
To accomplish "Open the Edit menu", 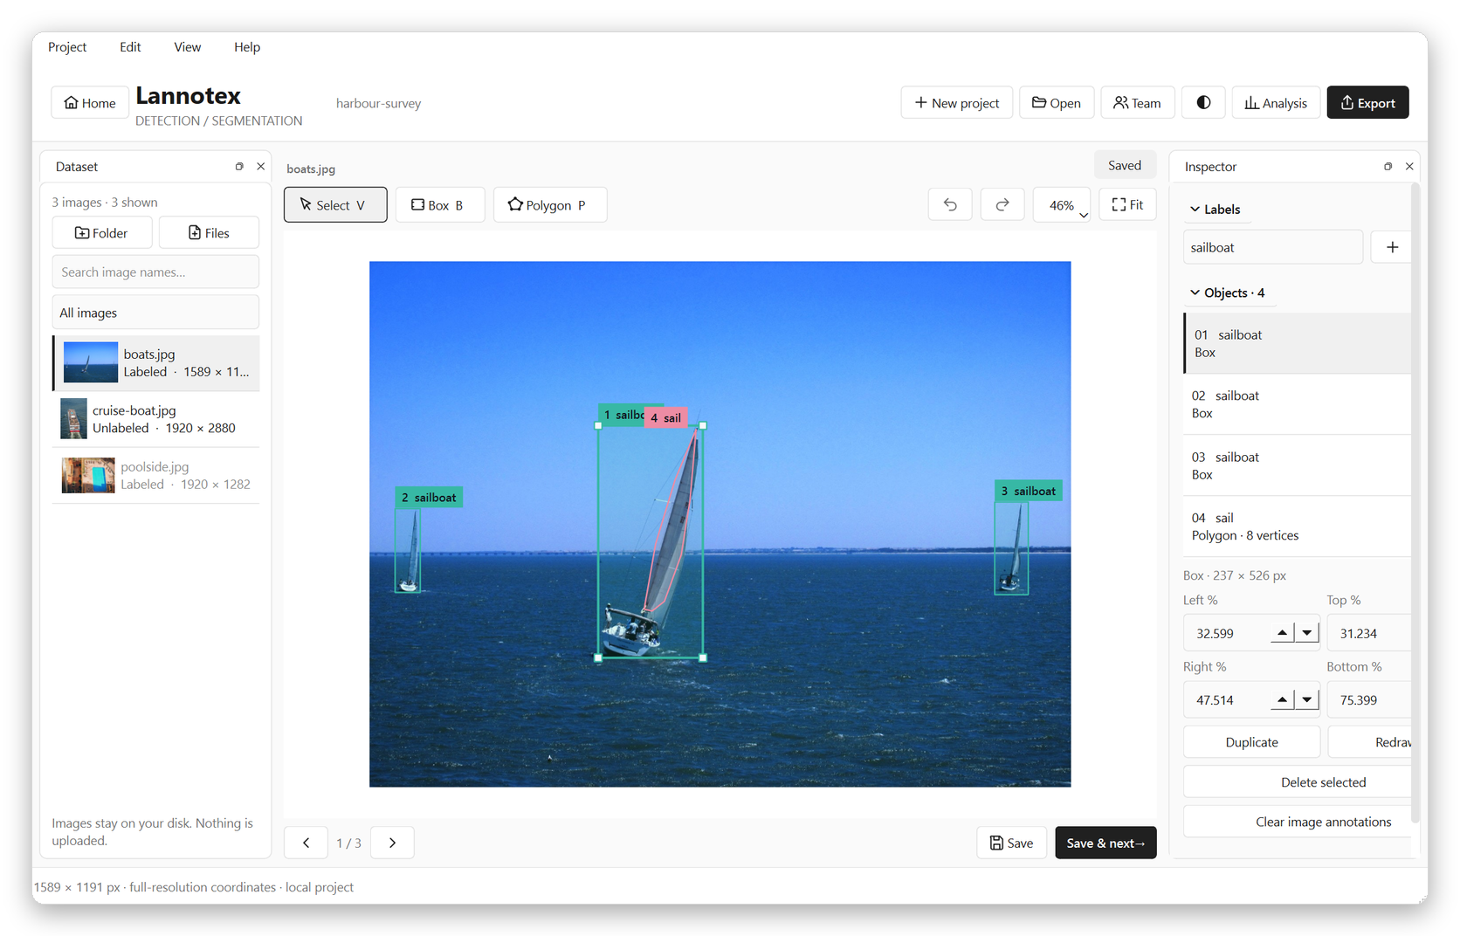I will (130, 47).
